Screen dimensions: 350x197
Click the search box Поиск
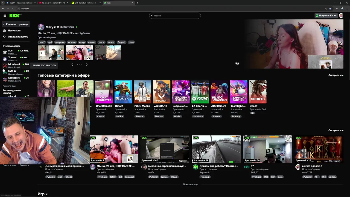[175, 16]
